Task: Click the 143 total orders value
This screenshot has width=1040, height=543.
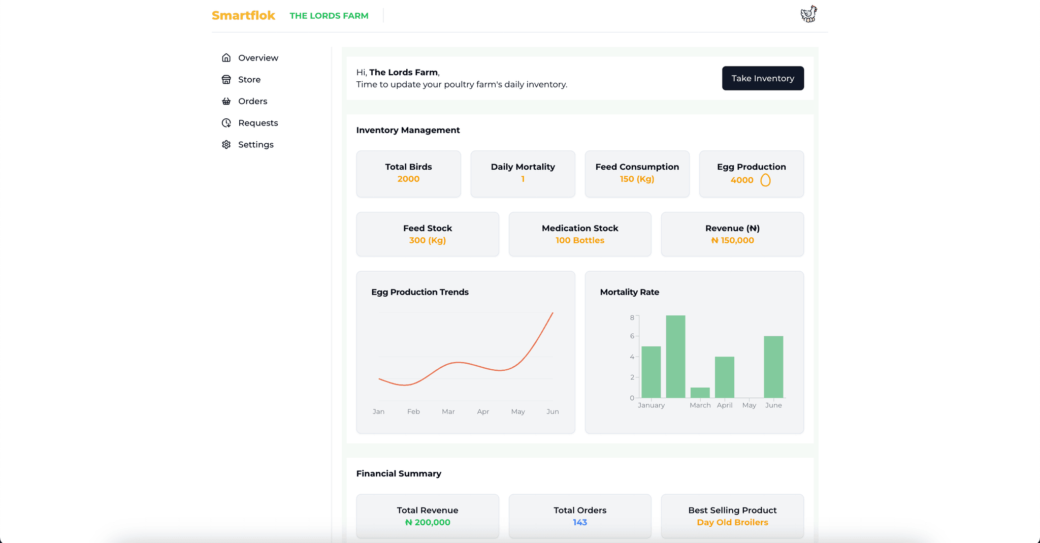Action: point(580,522)
